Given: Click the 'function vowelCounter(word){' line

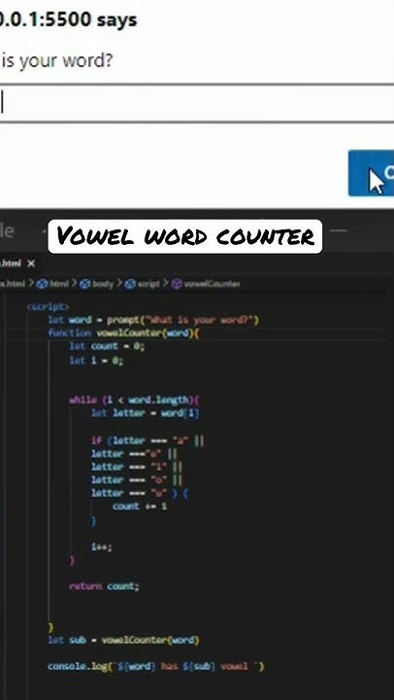Looking at the screenshot, I should coord(123,333).
